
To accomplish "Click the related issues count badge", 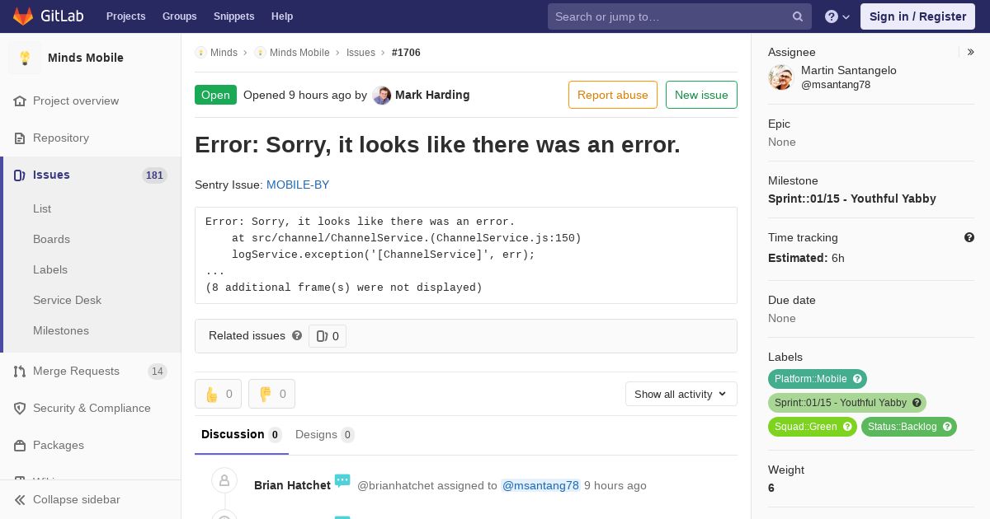I will (328, 336).
